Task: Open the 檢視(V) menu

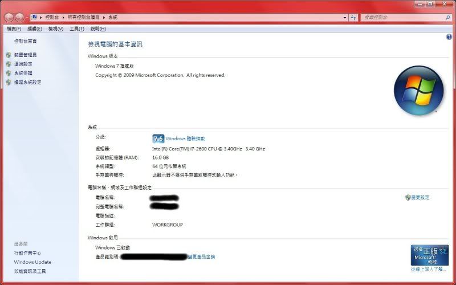Action: pos(55,29)
